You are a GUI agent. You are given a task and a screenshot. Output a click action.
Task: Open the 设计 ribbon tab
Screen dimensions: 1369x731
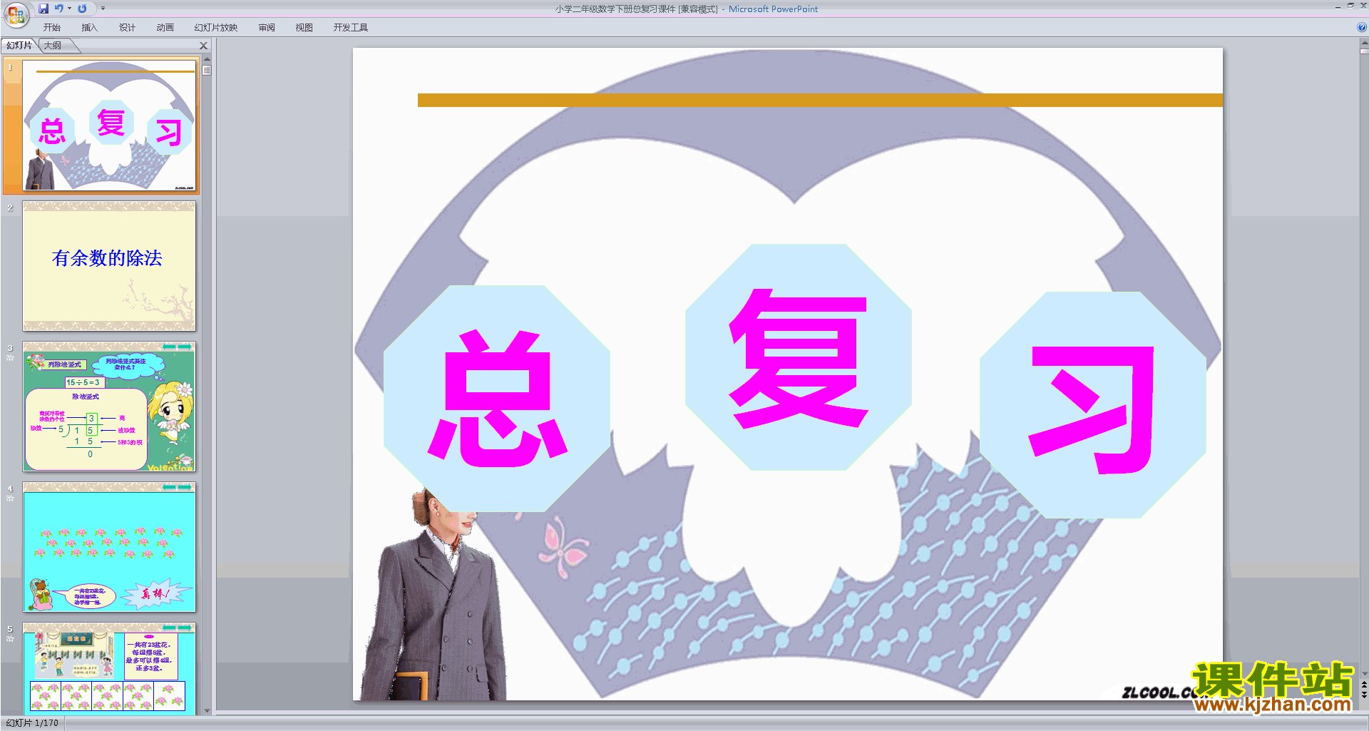click(127, 28)
